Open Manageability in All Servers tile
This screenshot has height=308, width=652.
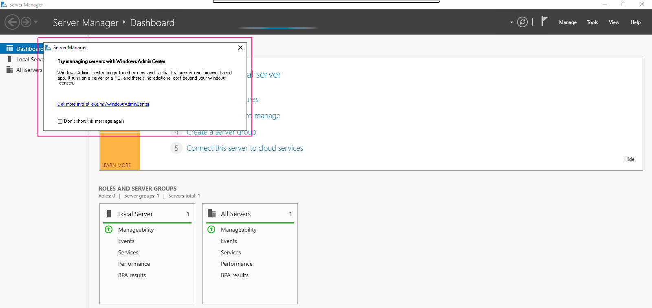[x=239, y=230]
